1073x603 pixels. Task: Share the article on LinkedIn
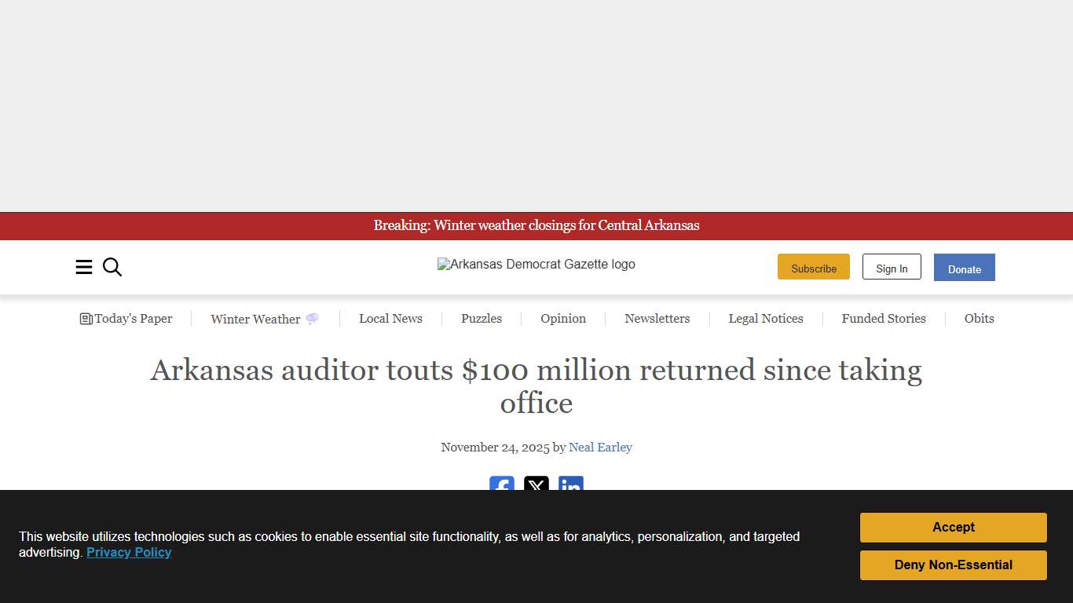point(570,487)
